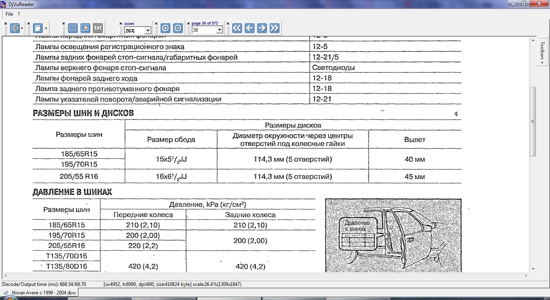Open the File menu

click(9, 14)
